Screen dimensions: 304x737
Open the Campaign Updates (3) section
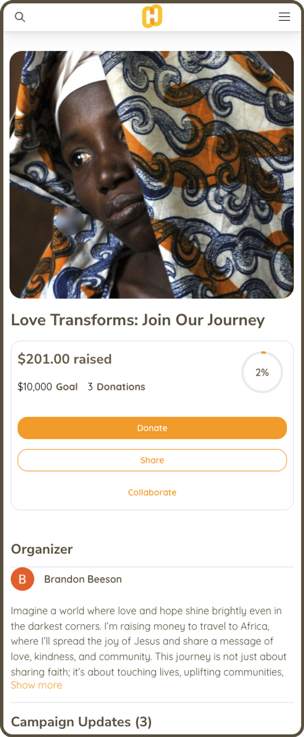(81, 722)
